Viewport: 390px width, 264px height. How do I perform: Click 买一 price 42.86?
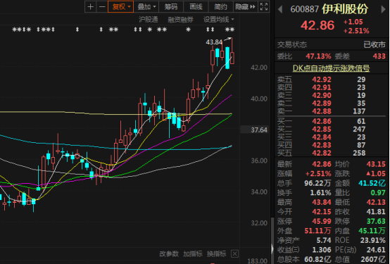[322, 121]
